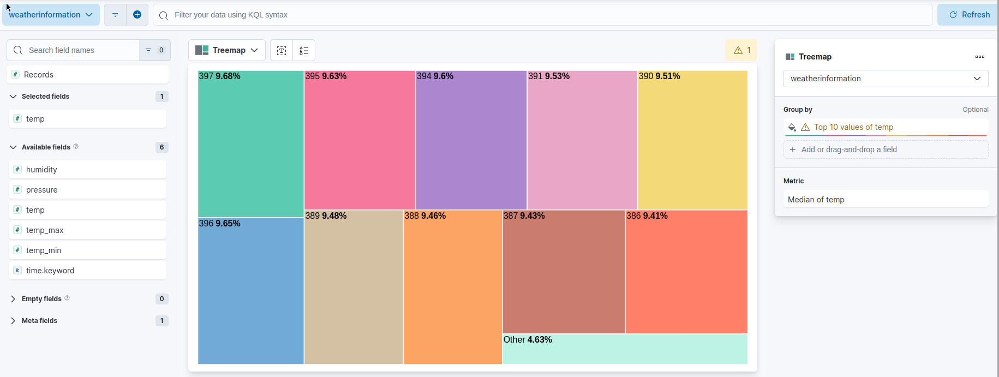
Task: Select the Treemap chart type icon
Action: click(201, 50)
